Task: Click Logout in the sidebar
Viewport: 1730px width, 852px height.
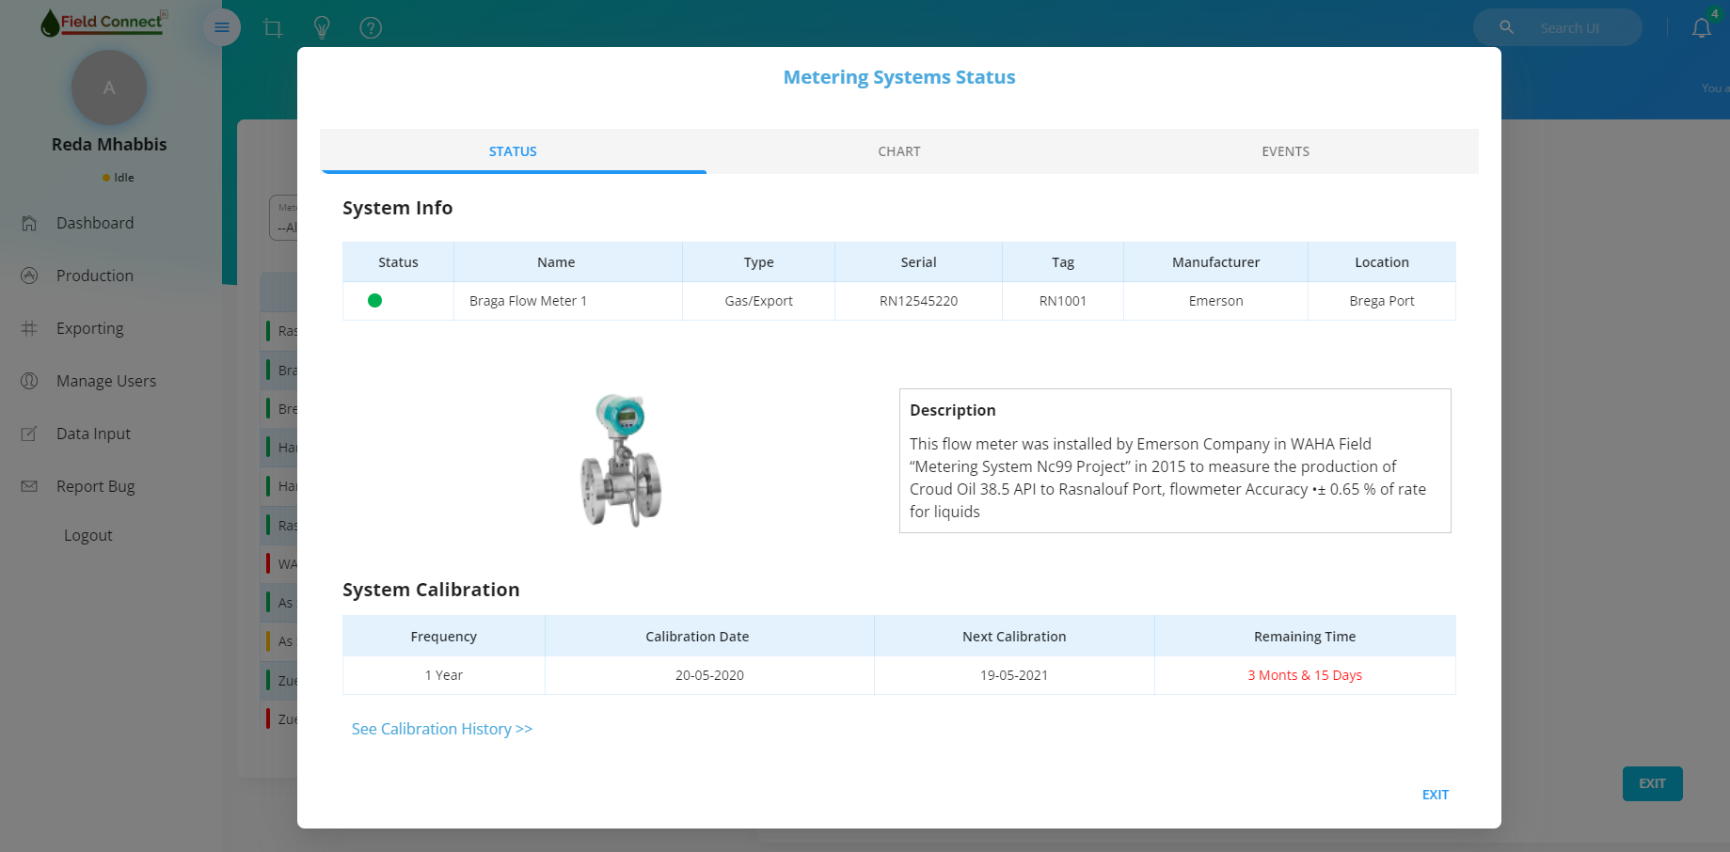Action: (87, 535)
